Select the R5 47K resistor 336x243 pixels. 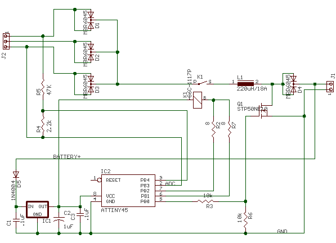pyautogui.click(x=43, y=87)
